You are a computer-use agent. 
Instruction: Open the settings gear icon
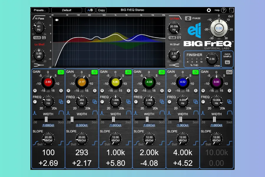point(209,10)
